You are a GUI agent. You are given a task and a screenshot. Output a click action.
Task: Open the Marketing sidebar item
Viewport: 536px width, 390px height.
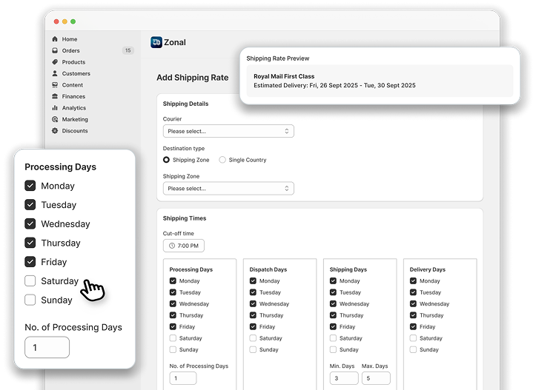click(75, 119)
